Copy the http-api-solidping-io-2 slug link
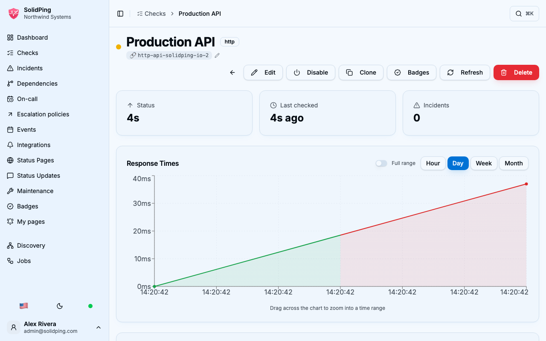The width and height of the screenshot is (546, 341). pos(169,55)
